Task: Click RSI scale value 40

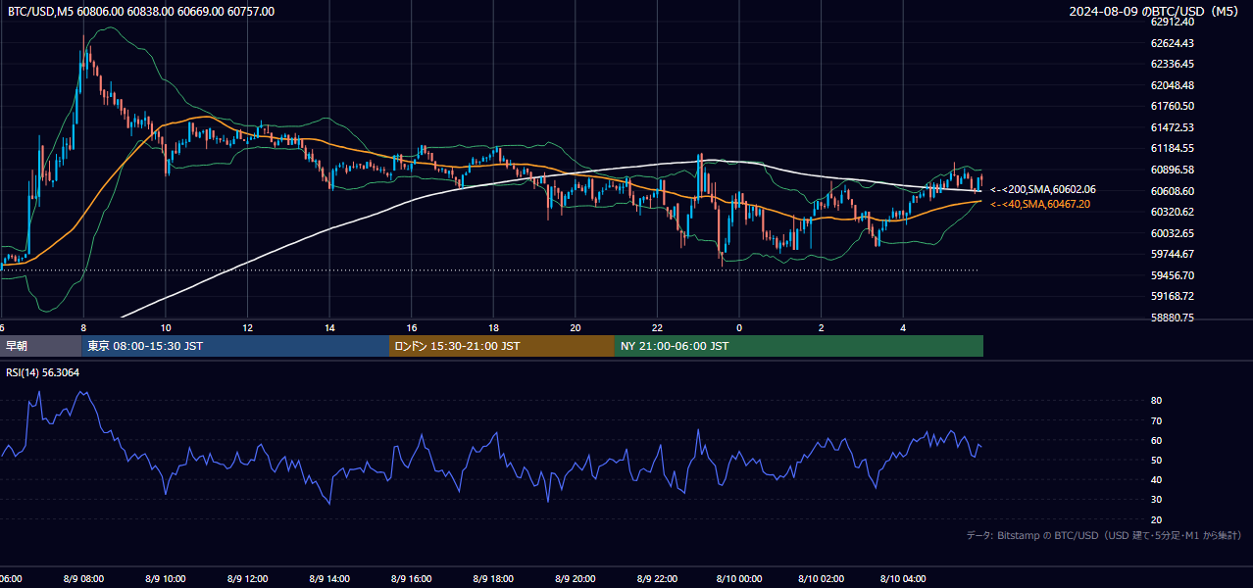Action: [x=1157, y=479]
